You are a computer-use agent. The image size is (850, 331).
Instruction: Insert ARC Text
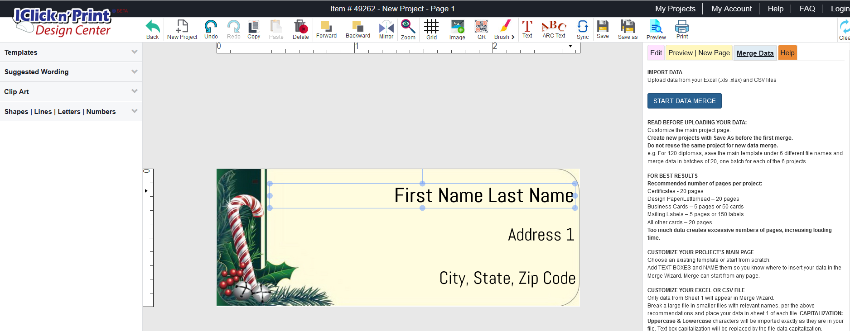[x=554, y=29]
